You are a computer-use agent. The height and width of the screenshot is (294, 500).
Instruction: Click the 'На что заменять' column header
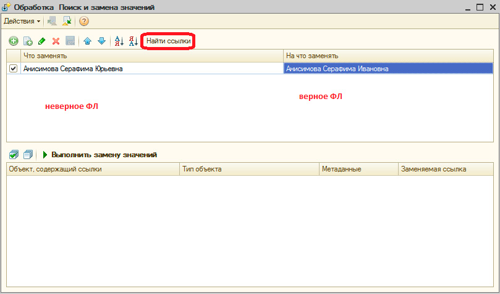(388, 56)
